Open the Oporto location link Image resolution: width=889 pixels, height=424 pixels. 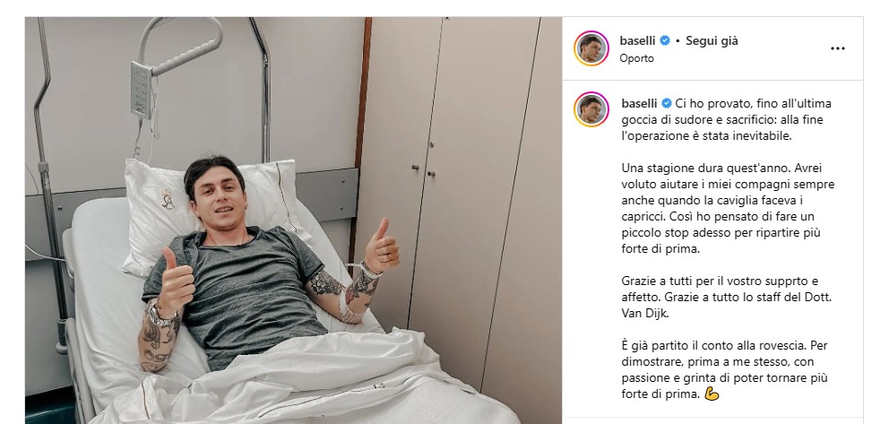click(x=636, y=58)
